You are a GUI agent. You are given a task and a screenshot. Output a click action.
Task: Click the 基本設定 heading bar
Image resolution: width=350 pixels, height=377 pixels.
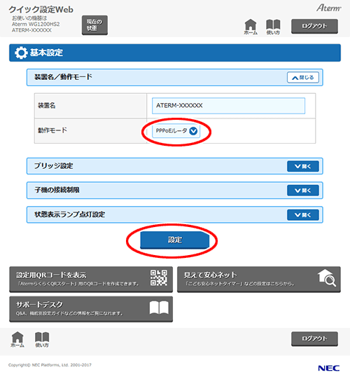click(175, 53)
